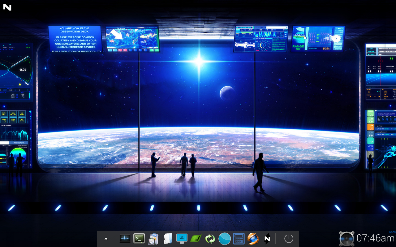Image resolution: width=396 pixels, height=247 pixels.
Task: Open the green notes pen icon
Action: 196,239
